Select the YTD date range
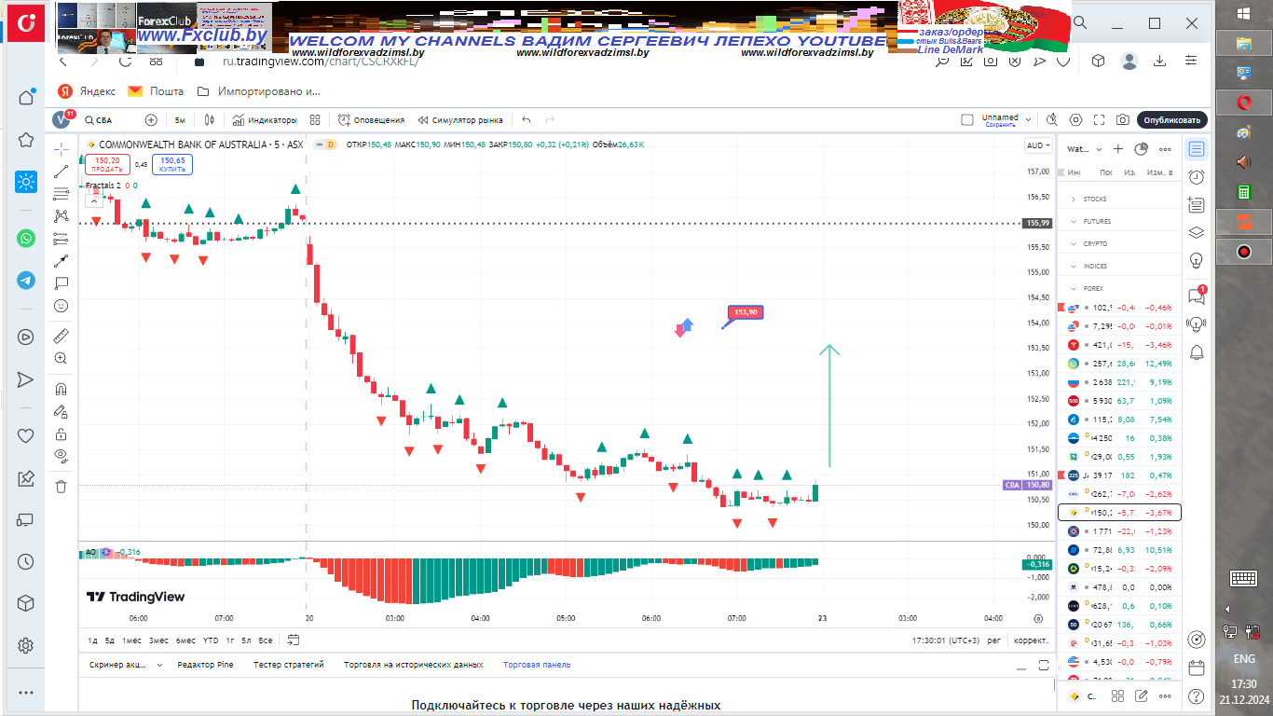Screen dimensions: 1273x716 point(211,640)
